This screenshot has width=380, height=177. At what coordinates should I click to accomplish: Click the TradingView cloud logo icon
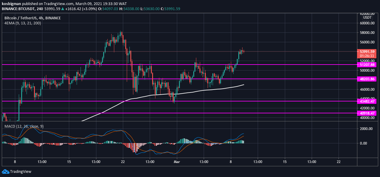point(5,171)
